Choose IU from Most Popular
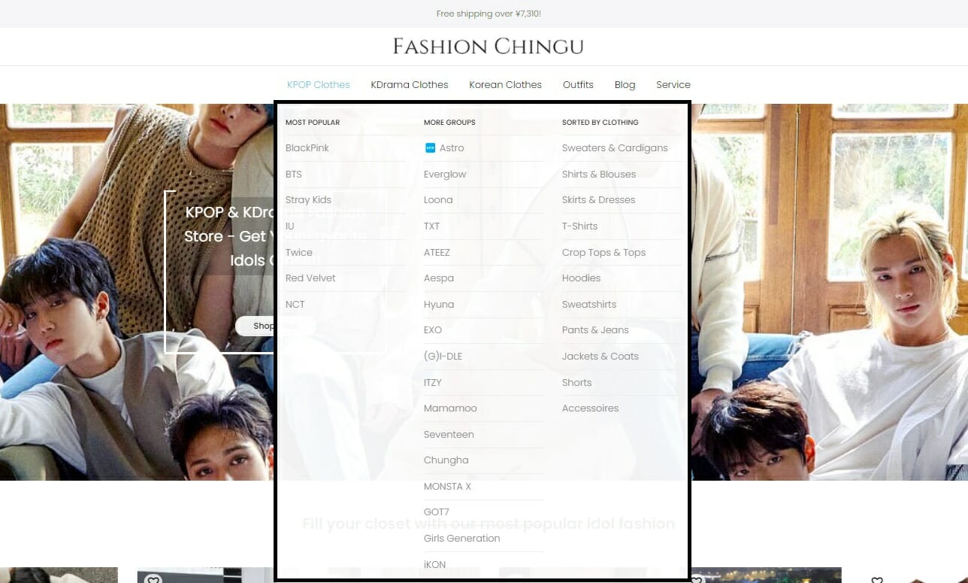Viewport: 968px width, 583px height. coord(290,226)
